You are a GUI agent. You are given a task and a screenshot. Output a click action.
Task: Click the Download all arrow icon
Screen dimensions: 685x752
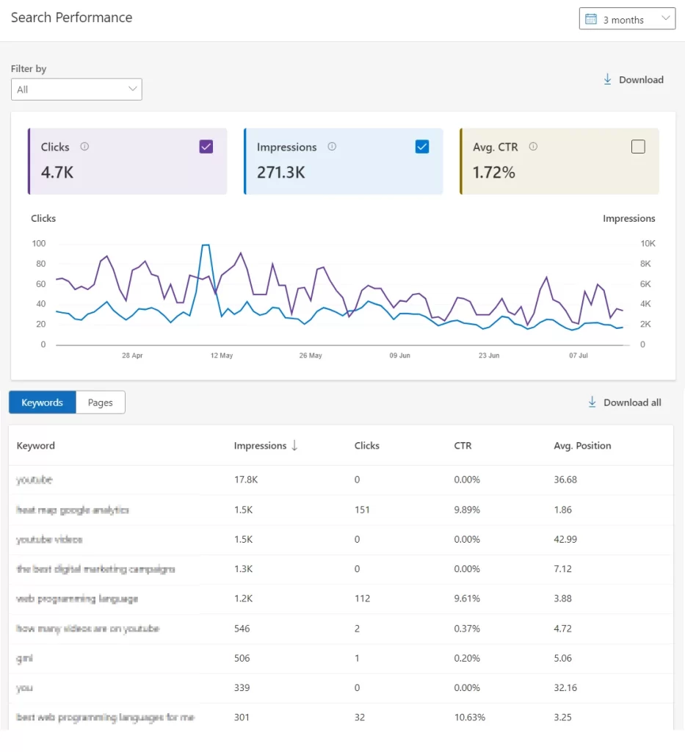point(592,402)
